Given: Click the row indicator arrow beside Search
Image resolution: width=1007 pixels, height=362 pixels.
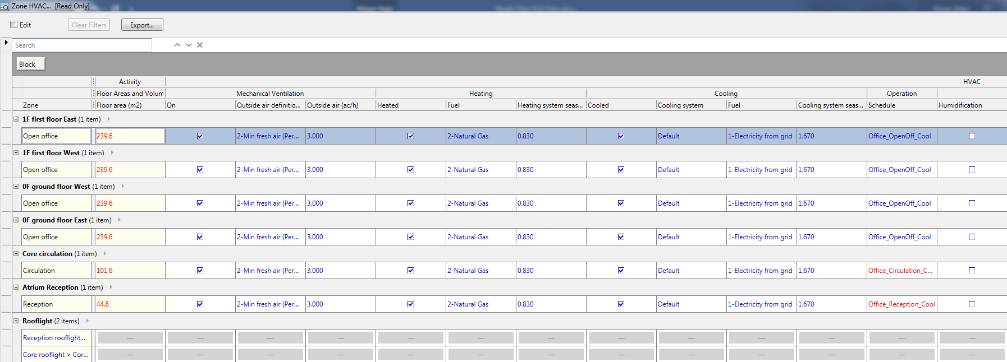Looking at the screenshot, I should [x=6, y=43].
